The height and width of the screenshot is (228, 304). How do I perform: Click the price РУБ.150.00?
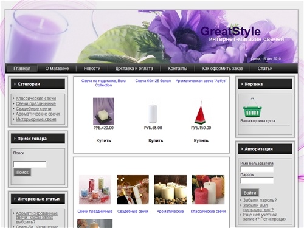click(201, 128)
